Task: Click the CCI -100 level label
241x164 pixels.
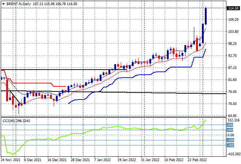Action: point(230,140)
